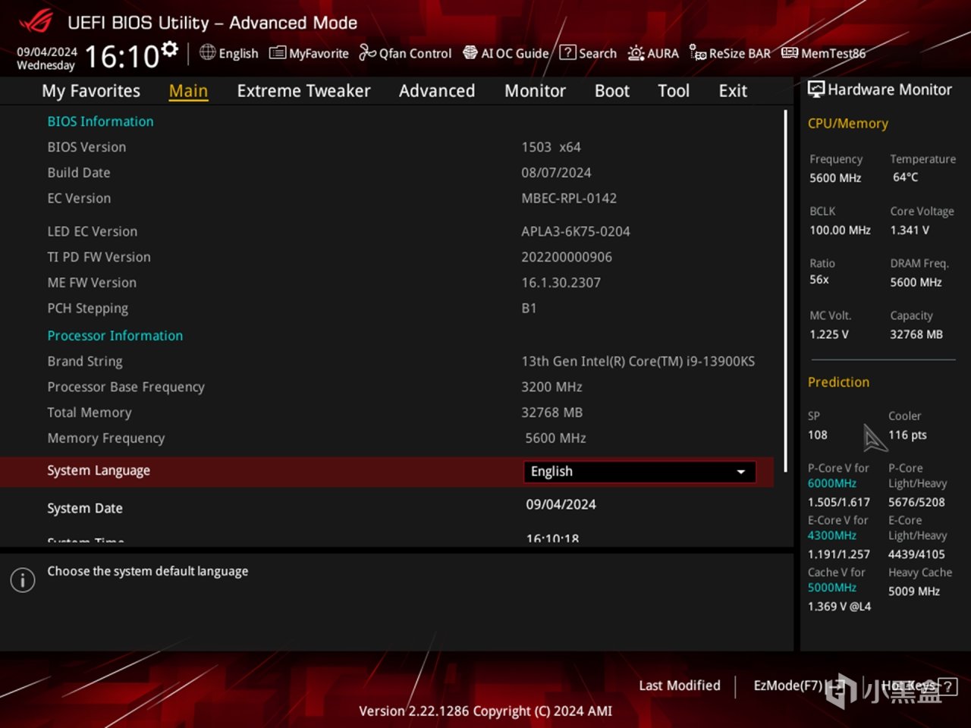Viewport: 971px width, 728px height.
Task: Click the Core Voltage value 1.341 V
Action: (910, 230)
